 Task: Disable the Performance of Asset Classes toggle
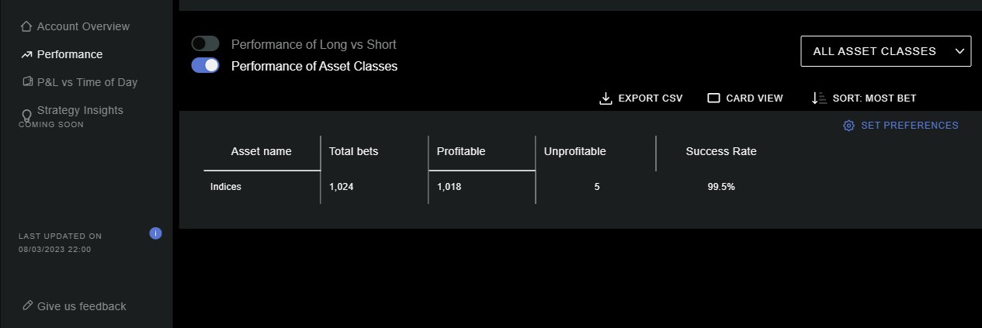click(206, 66)
